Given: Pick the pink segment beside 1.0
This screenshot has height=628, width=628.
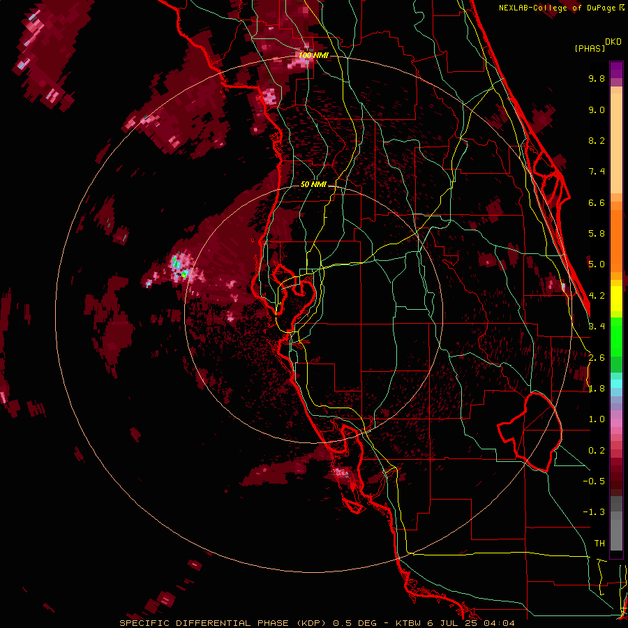Looking at the screenshot, I should [616, 423].
